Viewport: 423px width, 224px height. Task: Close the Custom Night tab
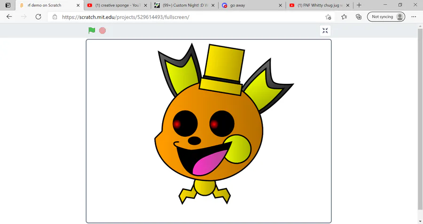pyautogui.click(x=213, y=5)
